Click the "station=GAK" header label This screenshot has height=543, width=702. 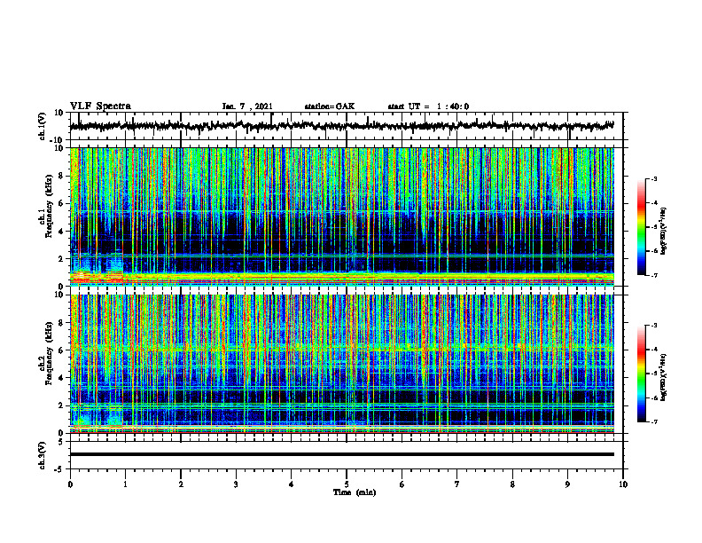330,106
